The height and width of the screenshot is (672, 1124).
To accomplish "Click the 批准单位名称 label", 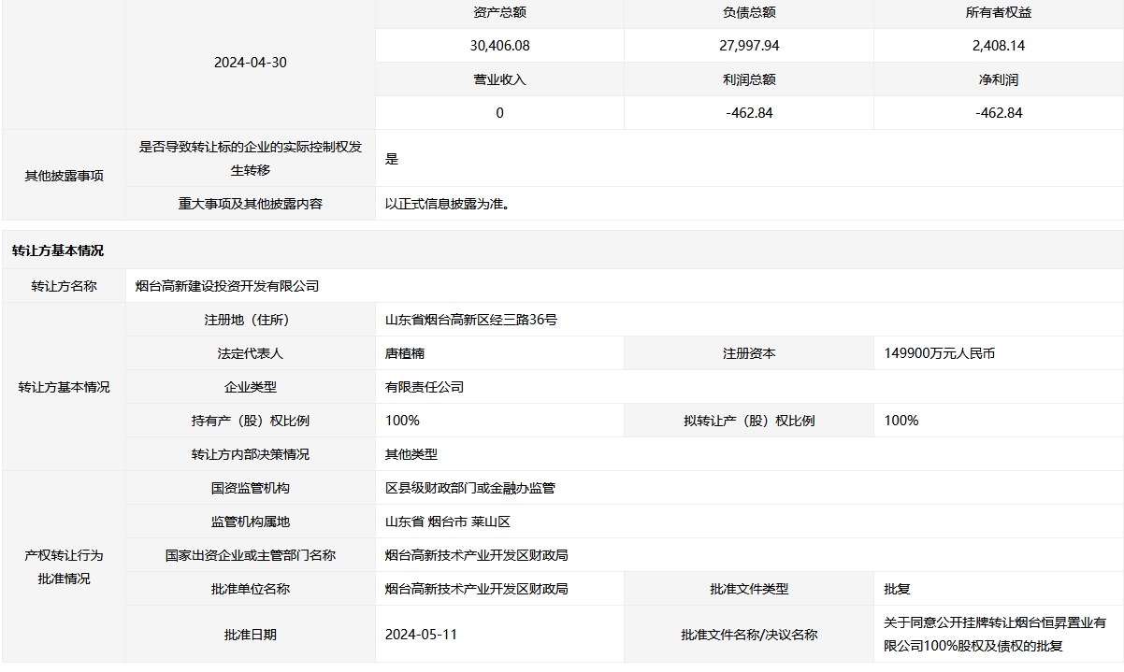I will point(250,589).
